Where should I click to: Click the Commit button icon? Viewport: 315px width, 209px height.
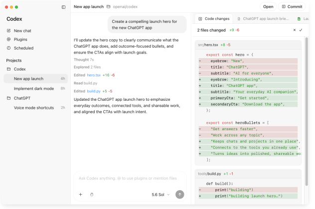pyautogui.click(x=284, y=6)
